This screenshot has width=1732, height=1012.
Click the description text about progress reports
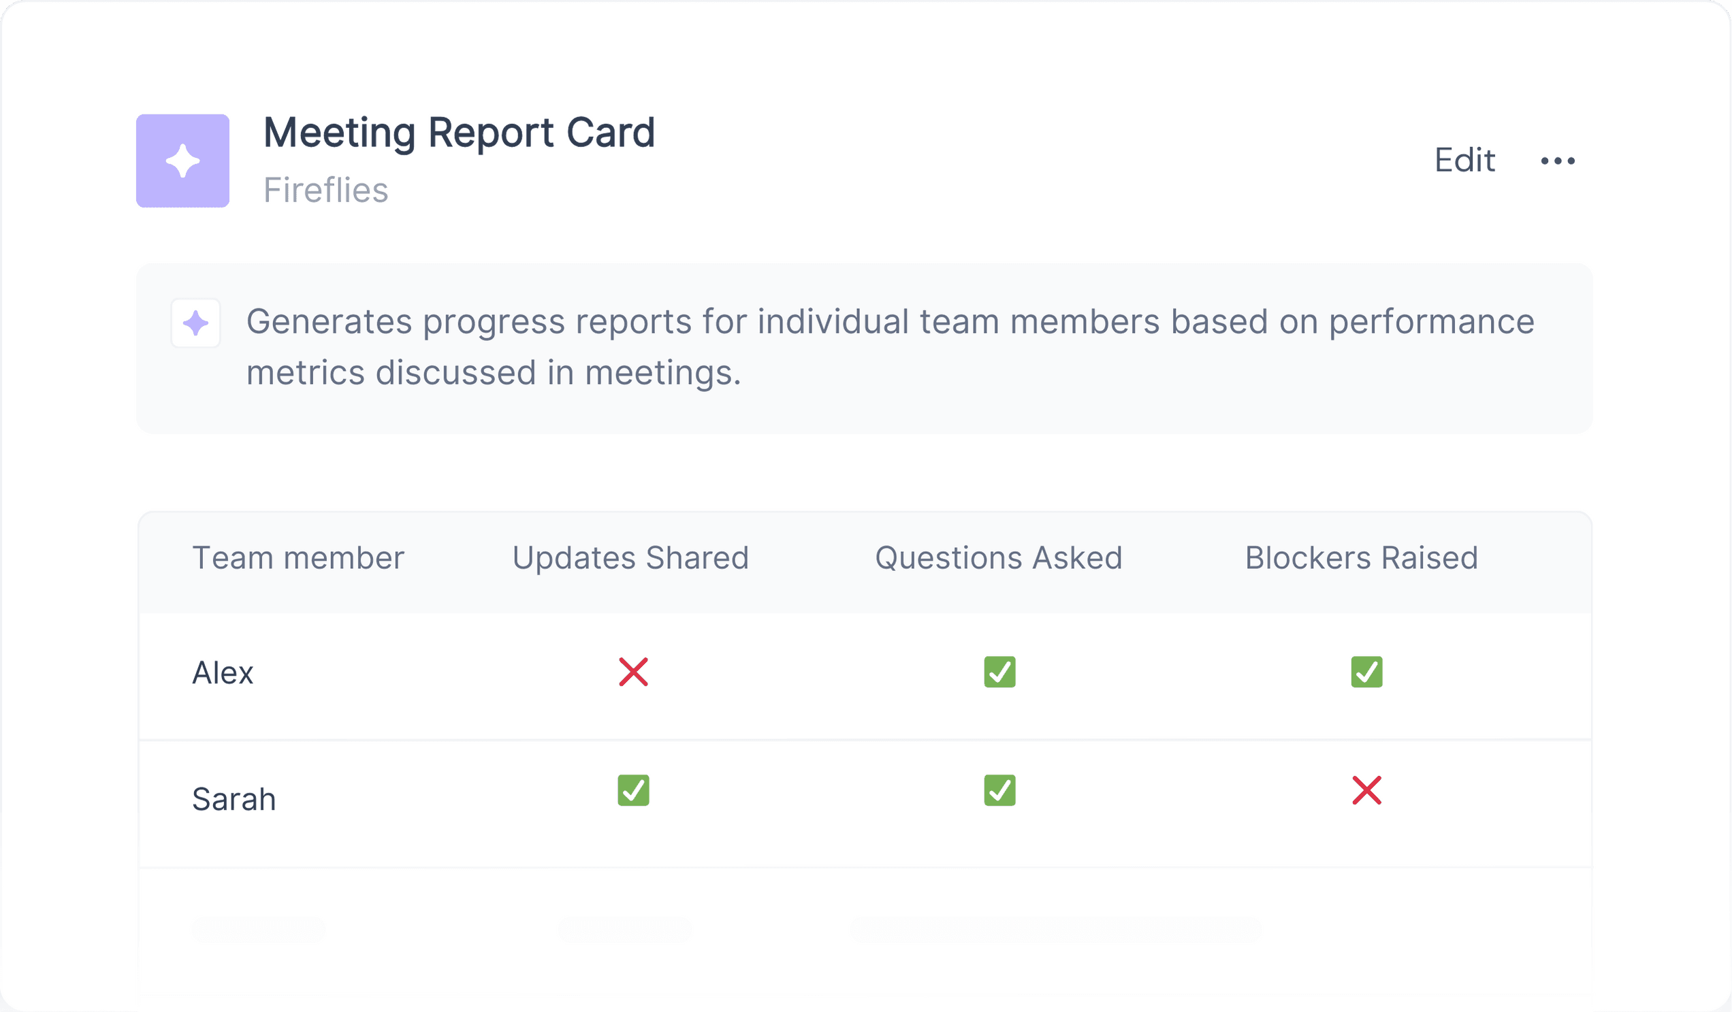890,348
